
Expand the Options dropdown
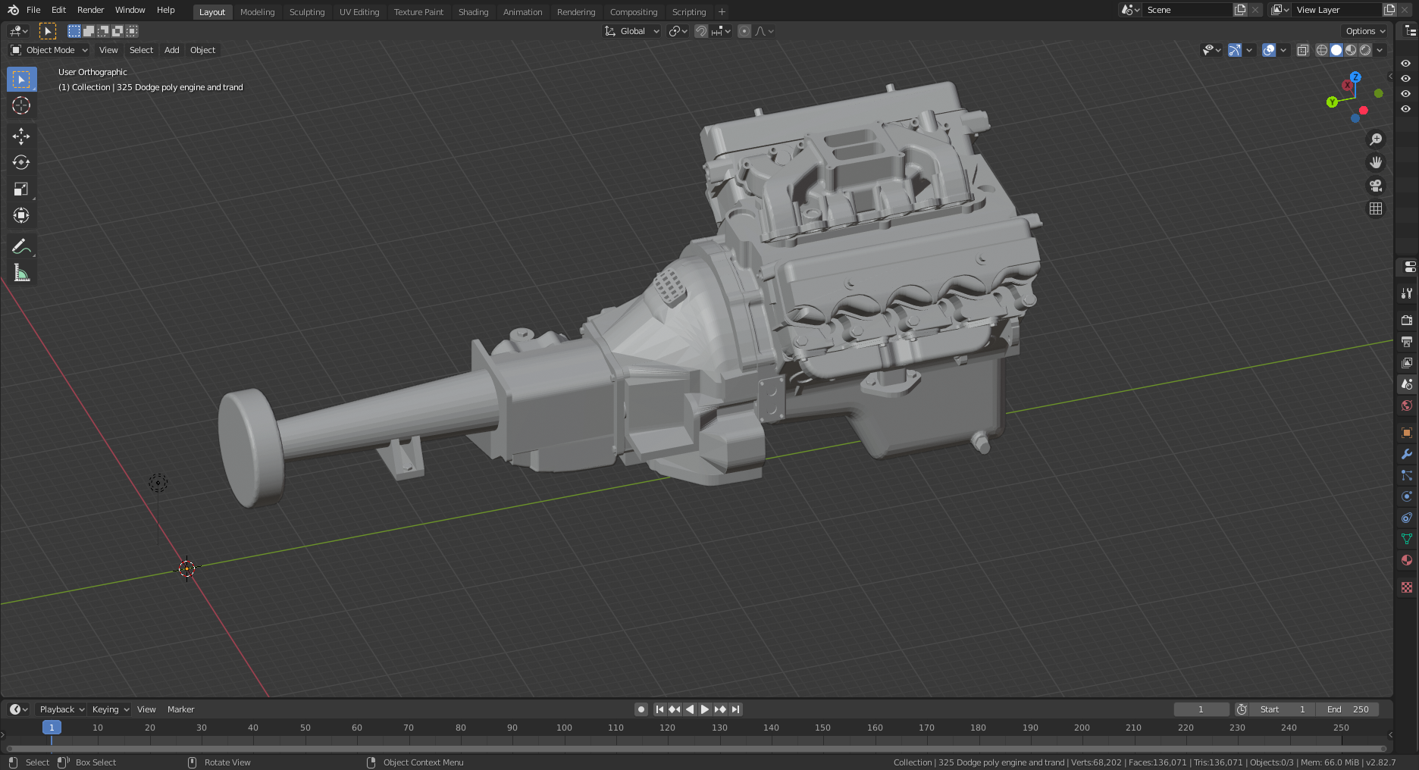click(x=1365, y=31)
